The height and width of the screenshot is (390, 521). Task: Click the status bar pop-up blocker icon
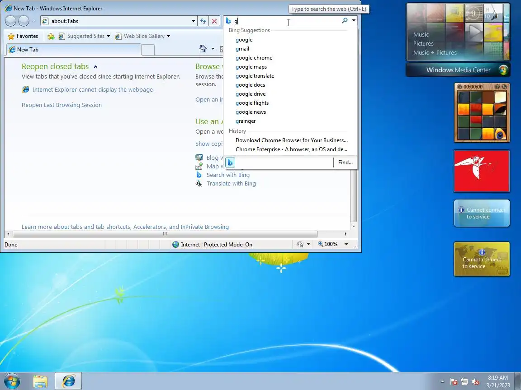(300, 244)
